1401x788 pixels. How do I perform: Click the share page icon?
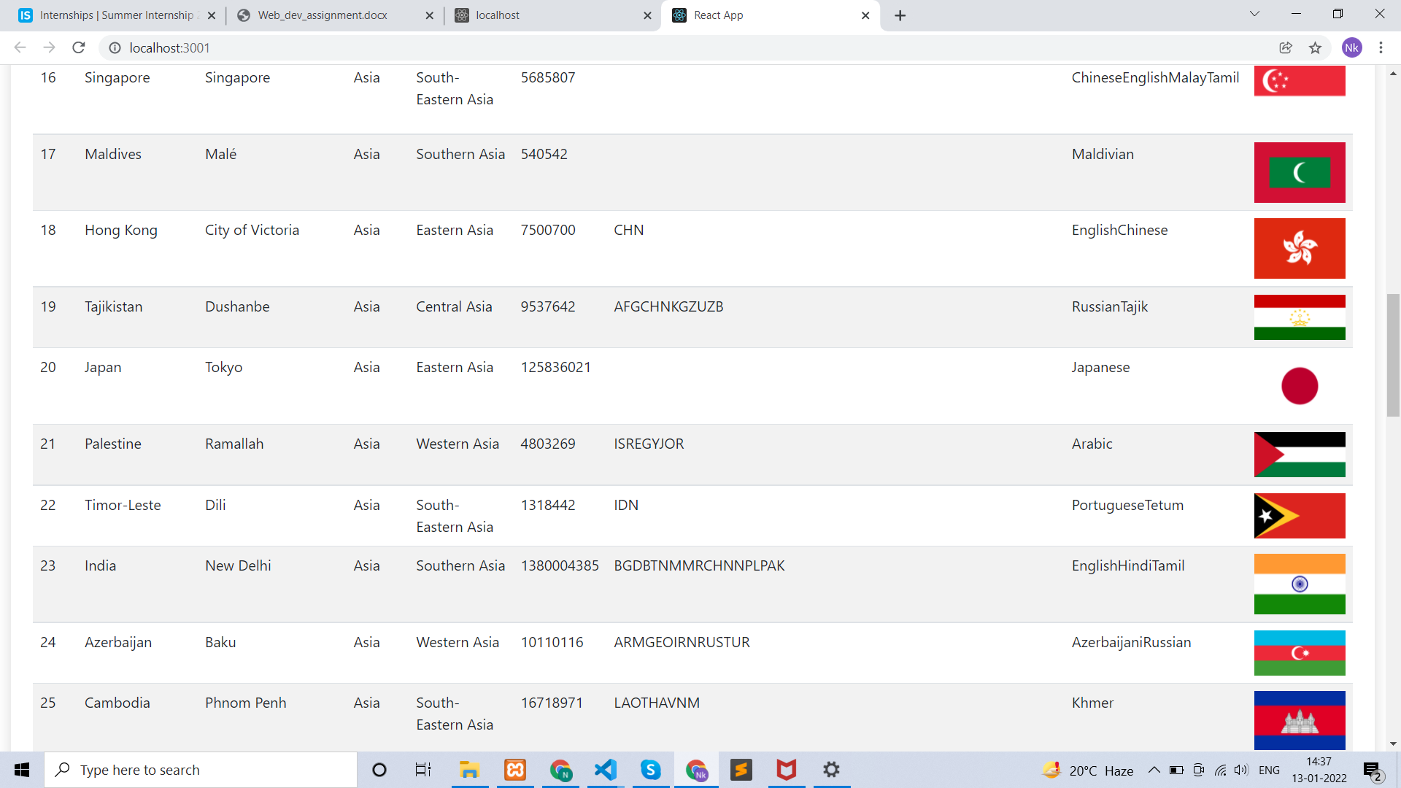coord(1286,47)
